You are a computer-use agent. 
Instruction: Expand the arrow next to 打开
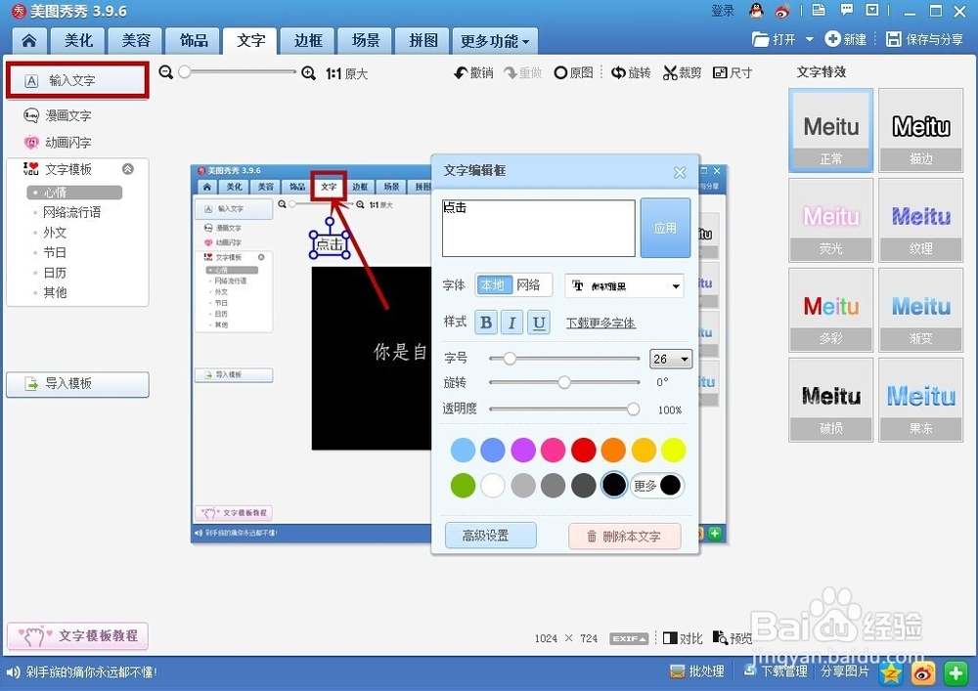click(809, 39)
